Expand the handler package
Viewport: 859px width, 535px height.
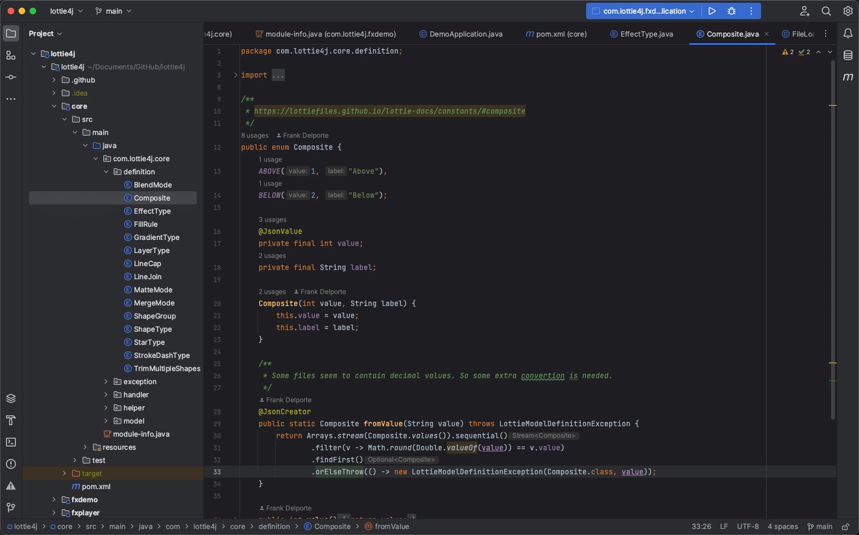106,395
